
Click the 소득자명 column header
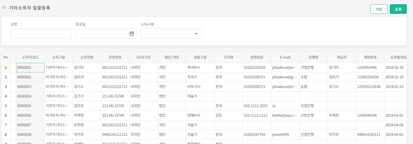[x=87, y=57]
